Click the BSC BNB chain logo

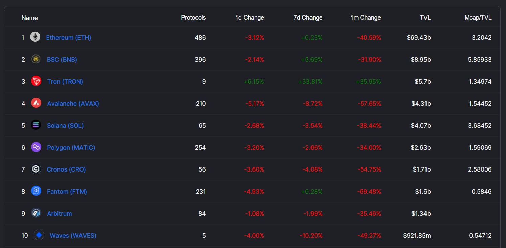tap(36, 59)
